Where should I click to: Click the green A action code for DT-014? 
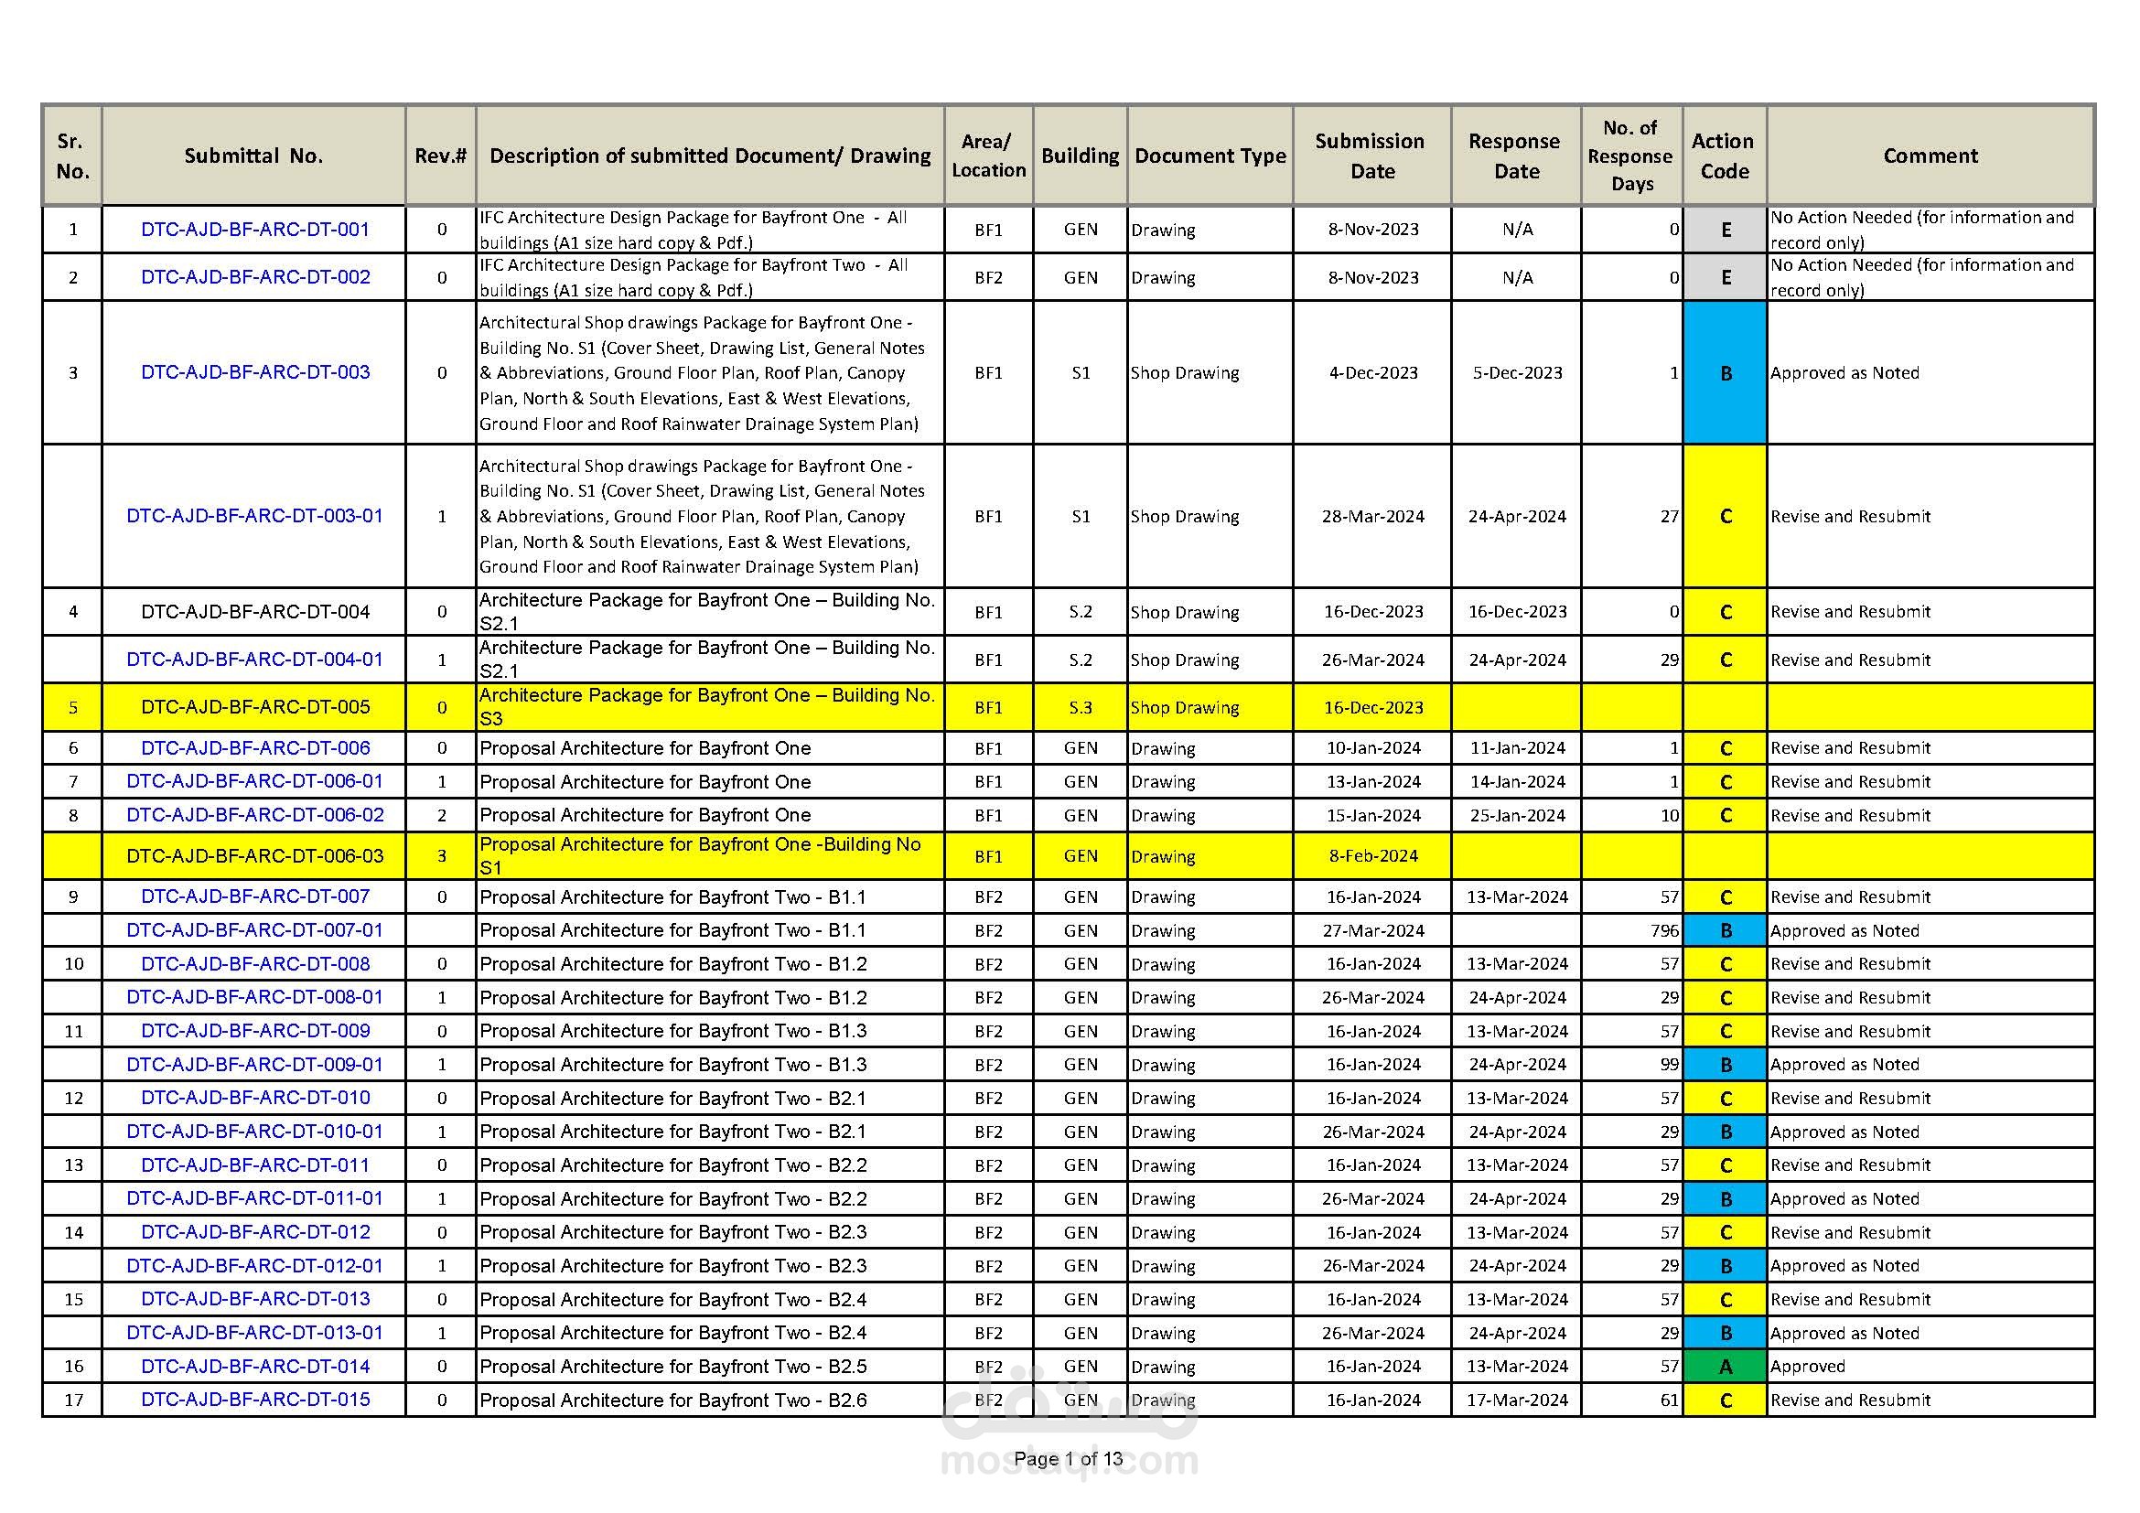(1726, 1367)
